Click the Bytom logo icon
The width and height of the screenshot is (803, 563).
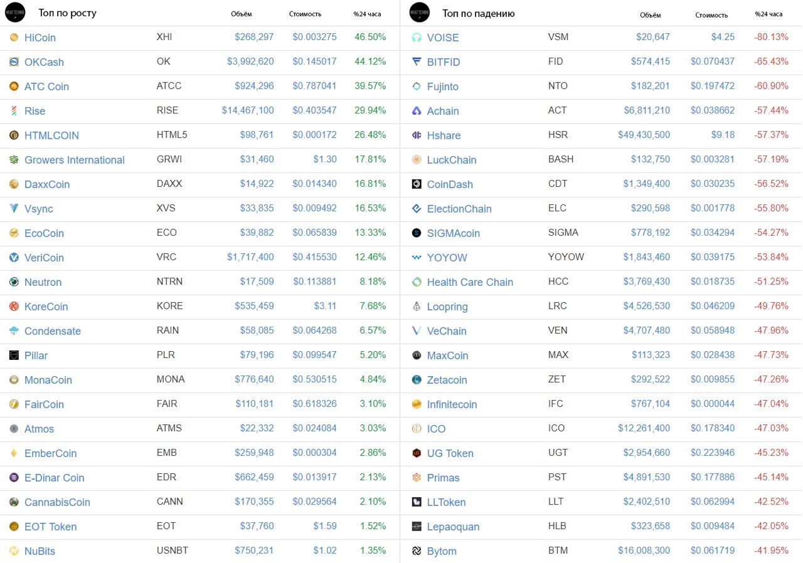coord(417,551)
